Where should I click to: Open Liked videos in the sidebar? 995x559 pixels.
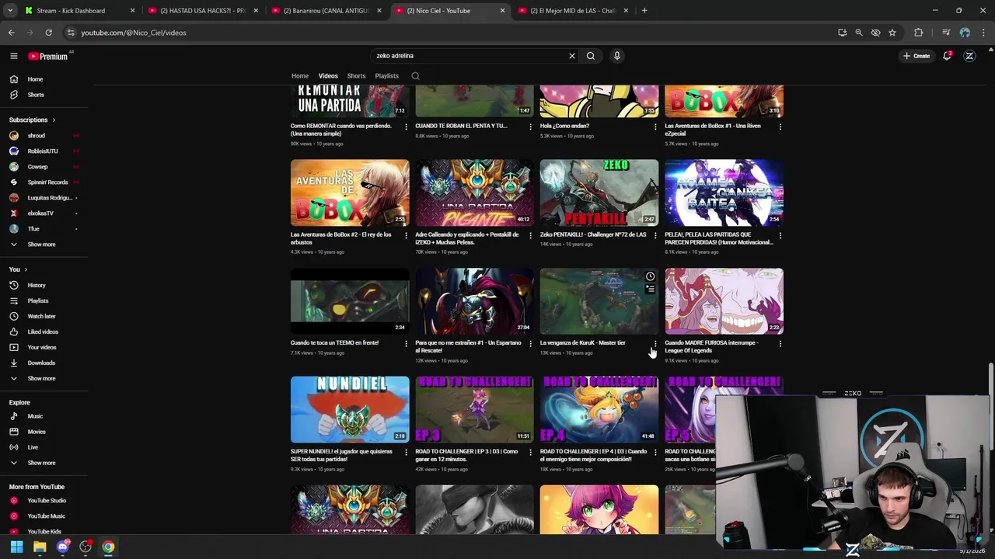[44, 332]
